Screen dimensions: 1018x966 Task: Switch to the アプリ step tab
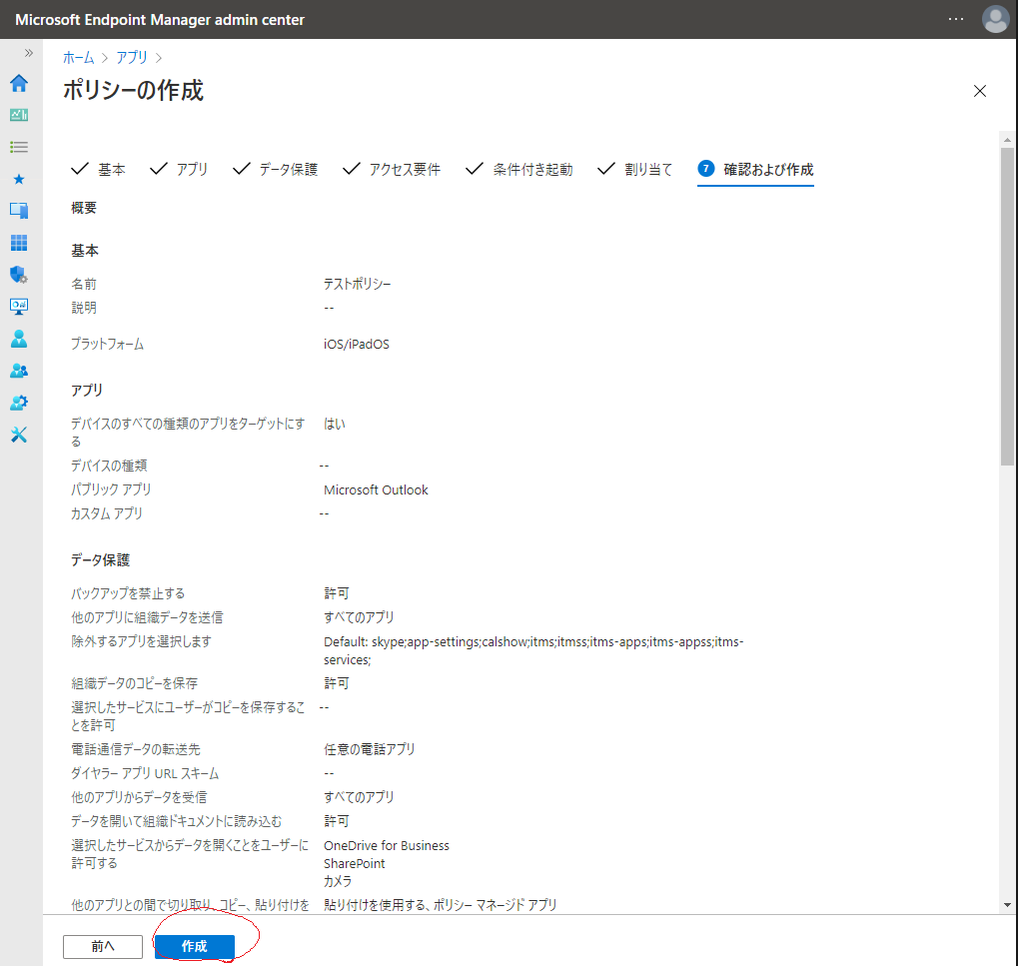(x=179, y=170)
